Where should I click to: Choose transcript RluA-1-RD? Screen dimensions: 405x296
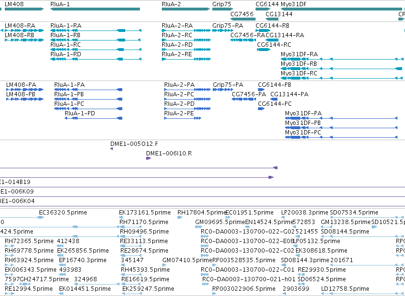[x=96, y=59]
